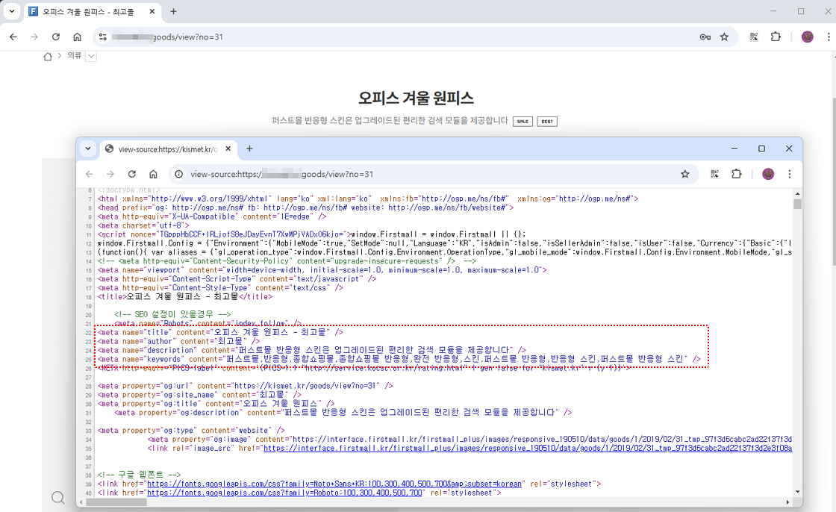Click the magnifier search icon at bottom left
This screenshot has width=836, height=512.
[x=58, y=498]
